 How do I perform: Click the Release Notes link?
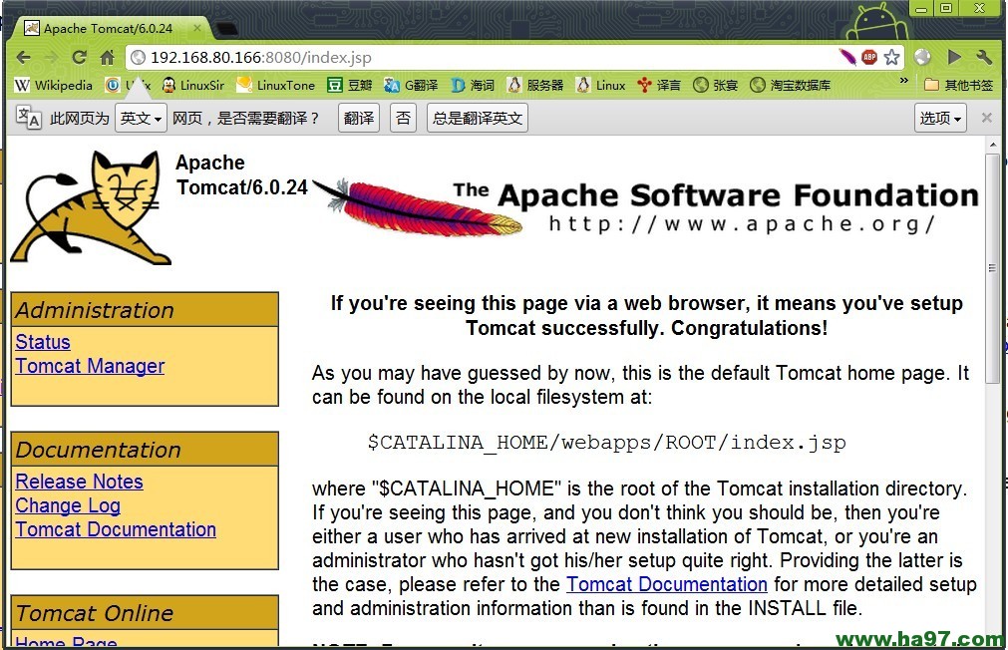[79, 482]
